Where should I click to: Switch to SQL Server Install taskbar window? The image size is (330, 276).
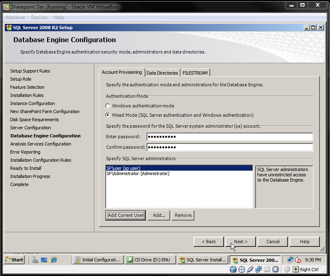pos(203,260)
